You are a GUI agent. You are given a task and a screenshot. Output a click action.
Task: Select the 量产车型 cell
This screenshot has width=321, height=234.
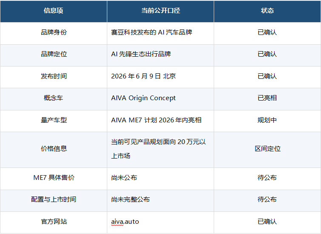54,121
